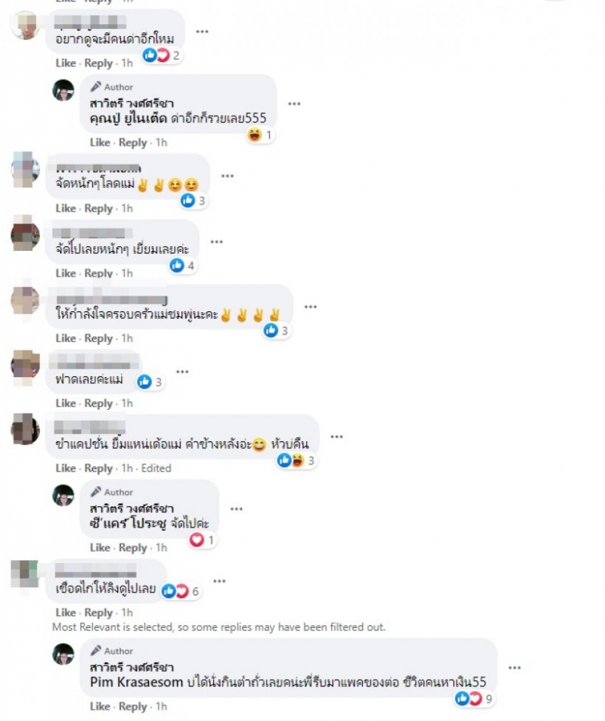
Task: View like count on 'จัดไปเลยหนักๆ เยี่ยมเลยค่ะ'
Action: (182, 265)
